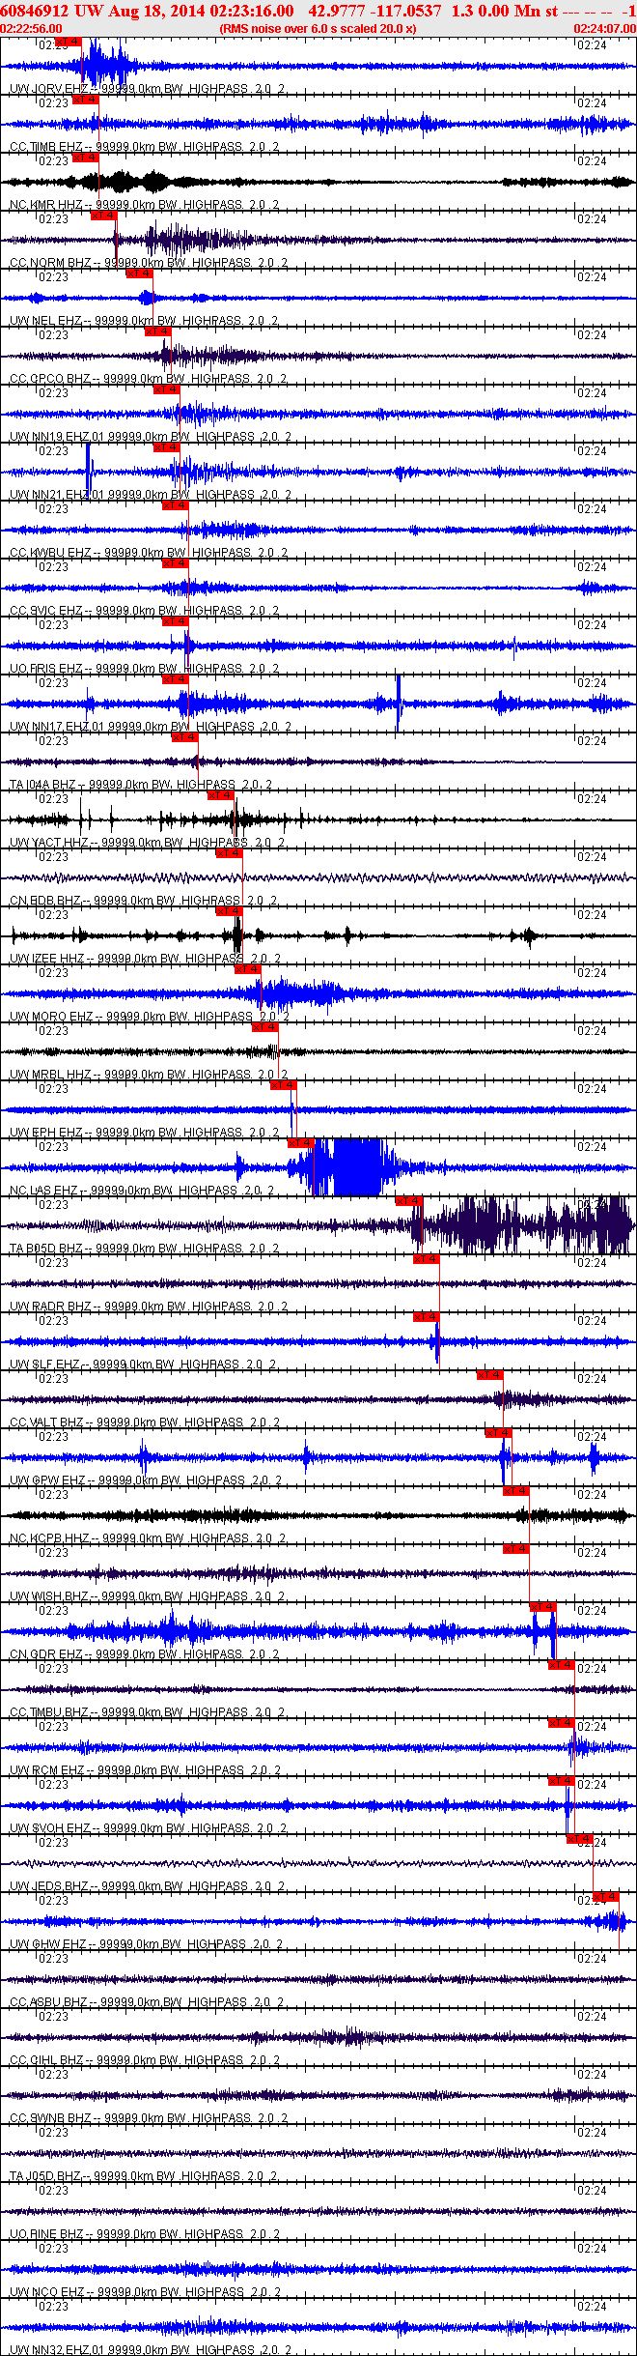Click the red pick marker on EPH trace
The width and height of the screenshot is (637, 2356).
(x=283, y=1085)
